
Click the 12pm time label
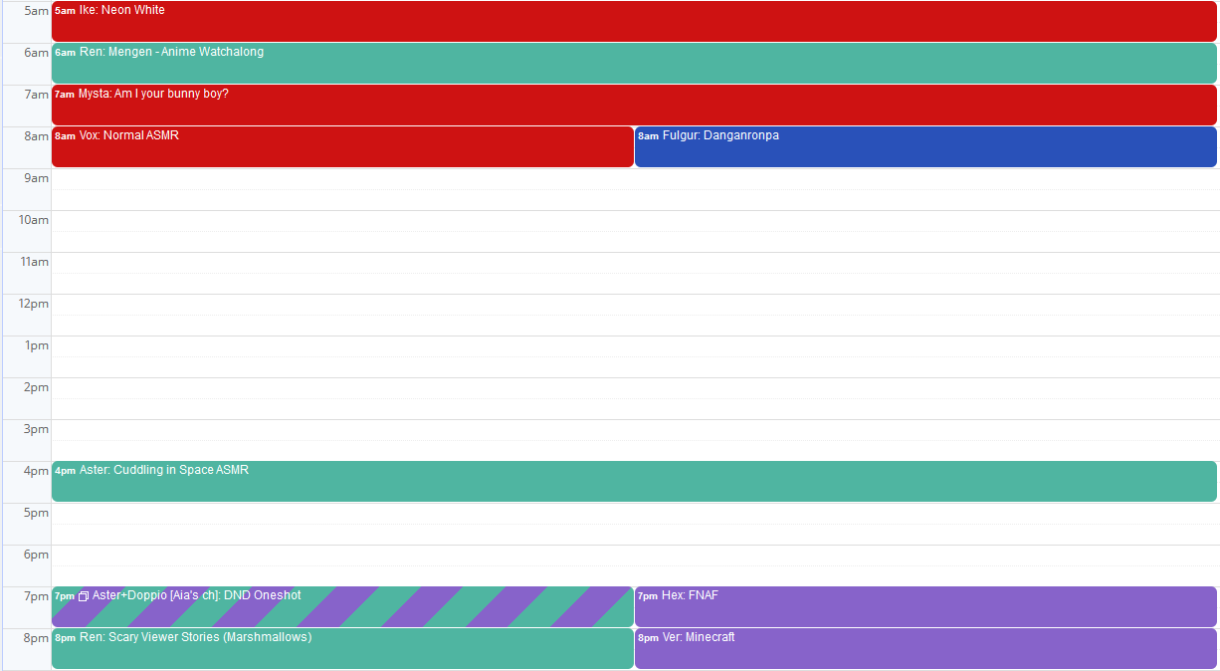34,304
